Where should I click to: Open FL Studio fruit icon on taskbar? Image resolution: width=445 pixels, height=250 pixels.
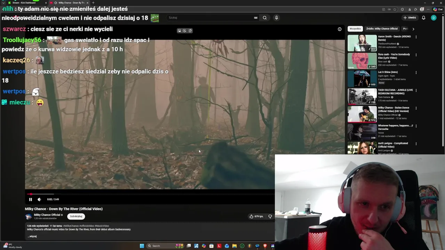click(x=250, y=246)
